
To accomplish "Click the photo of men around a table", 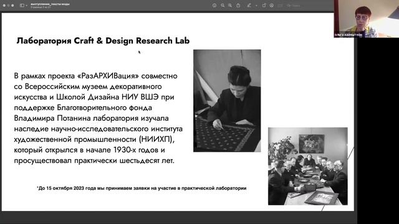I will pyautogui.click(x=307, y=166).
